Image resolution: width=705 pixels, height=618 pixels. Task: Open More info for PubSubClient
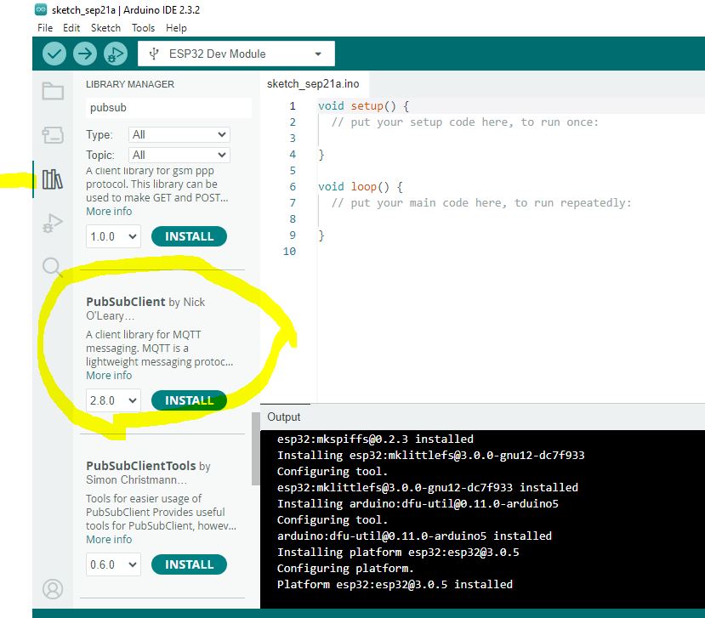[x=109, y=375]
